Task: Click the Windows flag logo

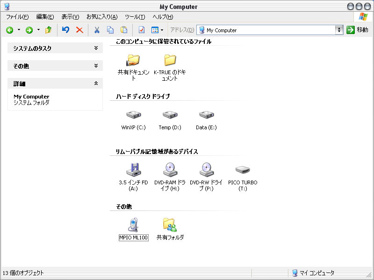Action: click(x=363, y=17)
